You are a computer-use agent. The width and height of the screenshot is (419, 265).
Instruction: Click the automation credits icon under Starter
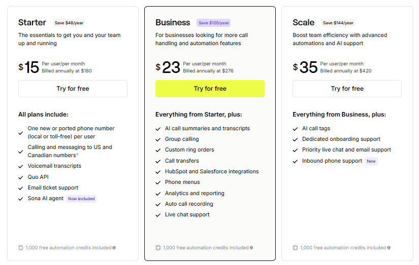click(21, 248)
